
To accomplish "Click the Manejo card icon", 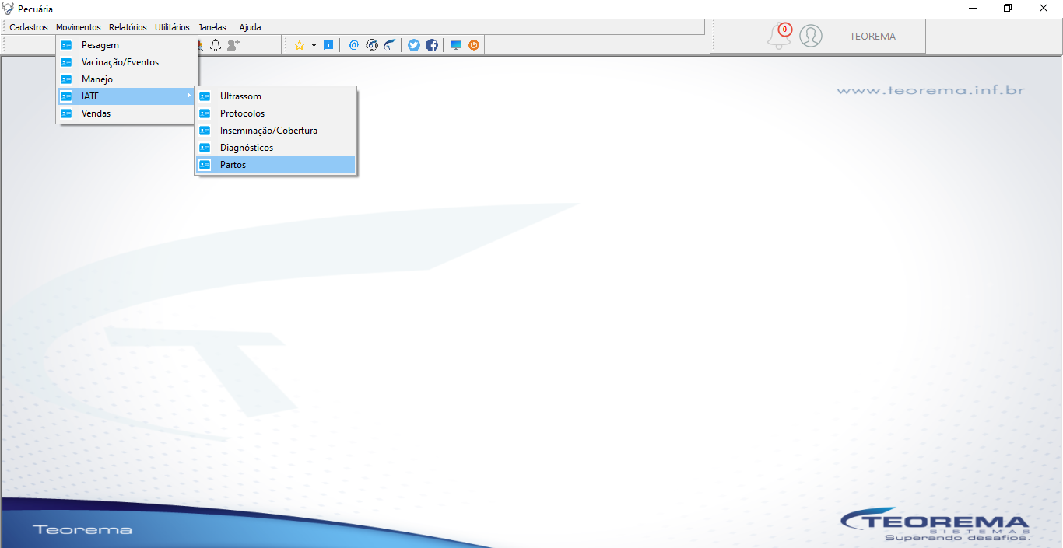I will [66, 79].
